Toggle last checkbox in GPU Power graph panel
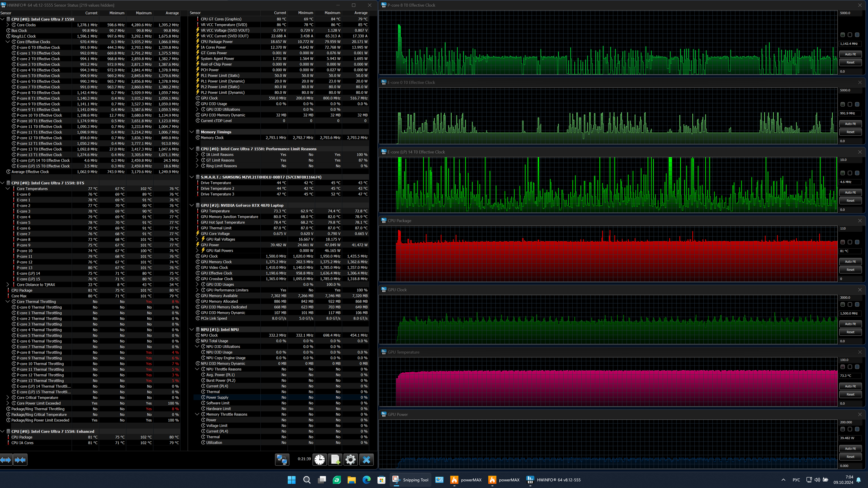Screen dimensions: 868x488 coord(857,429)
